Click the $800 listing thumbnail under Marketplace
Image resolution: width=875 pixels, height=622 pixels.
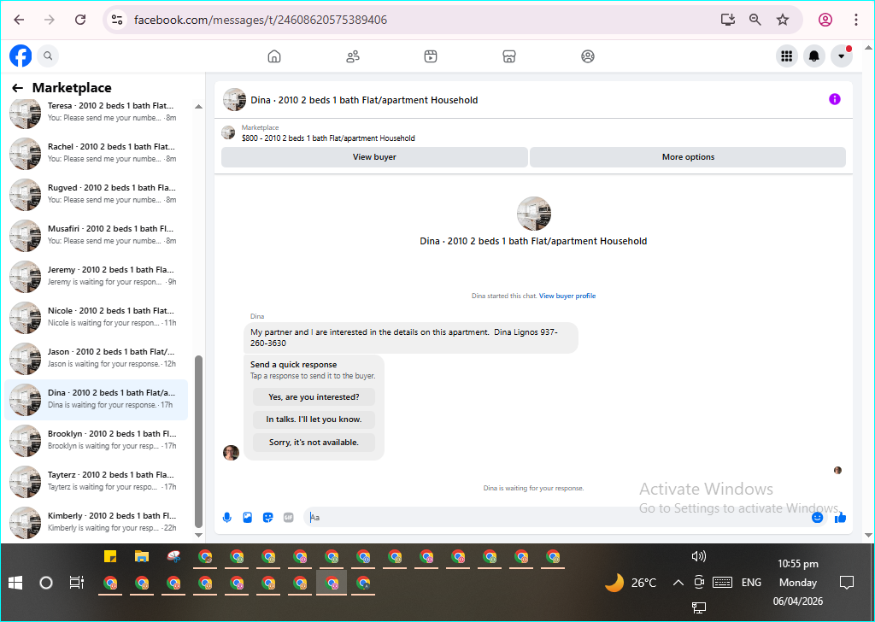[x=228, y=132]
